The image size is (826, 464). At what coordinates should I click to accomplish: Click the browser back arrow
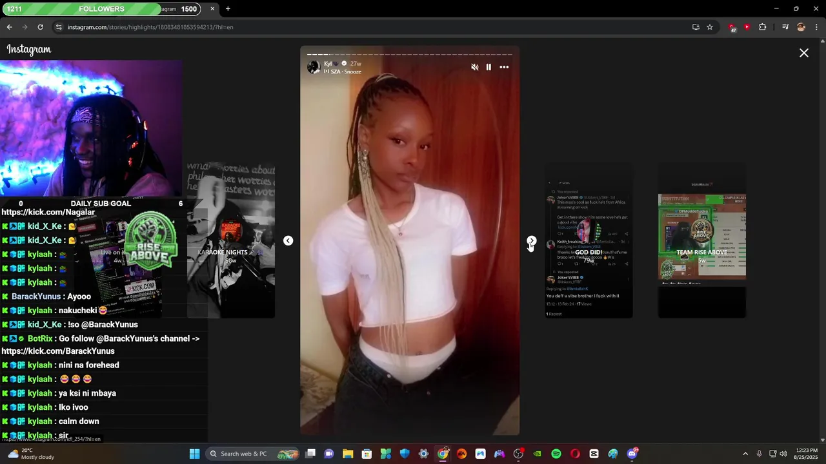pyautogui.click(x=9, y=27)
